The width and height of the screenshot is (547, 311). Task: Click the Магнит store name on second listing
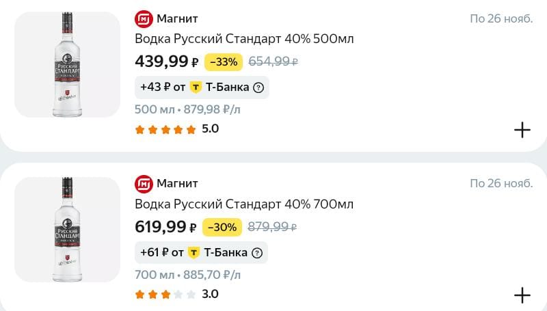[177, 183]
